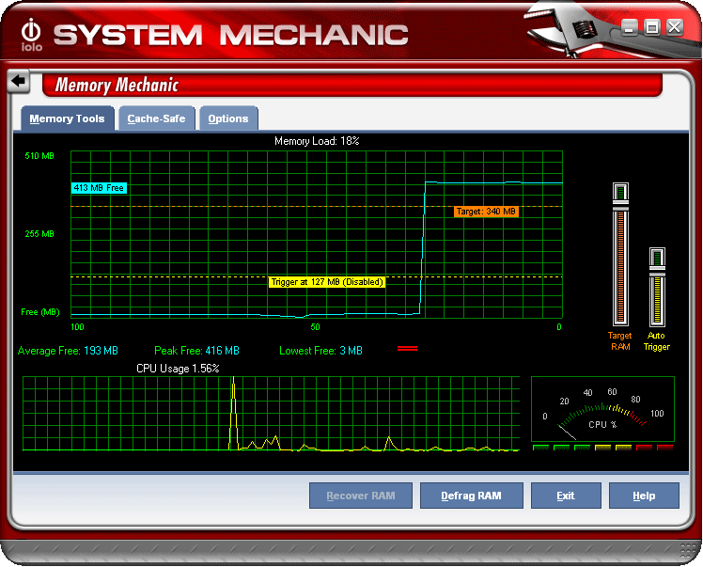The image size is (703, 567).
Task: Click the 413 MB Free label
Action: (99, 188)
